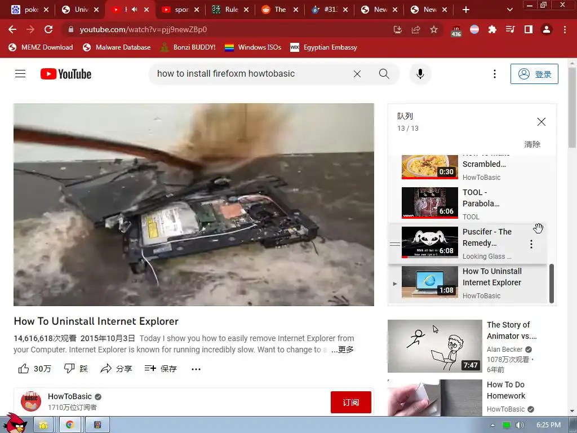This screenshot has height=433, width=577.
Task: Clear the search box text
Action: 357,74
